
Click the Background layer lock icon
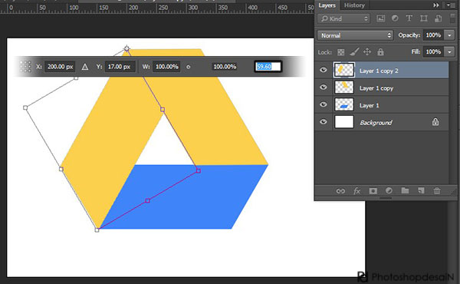coord(435,121)
